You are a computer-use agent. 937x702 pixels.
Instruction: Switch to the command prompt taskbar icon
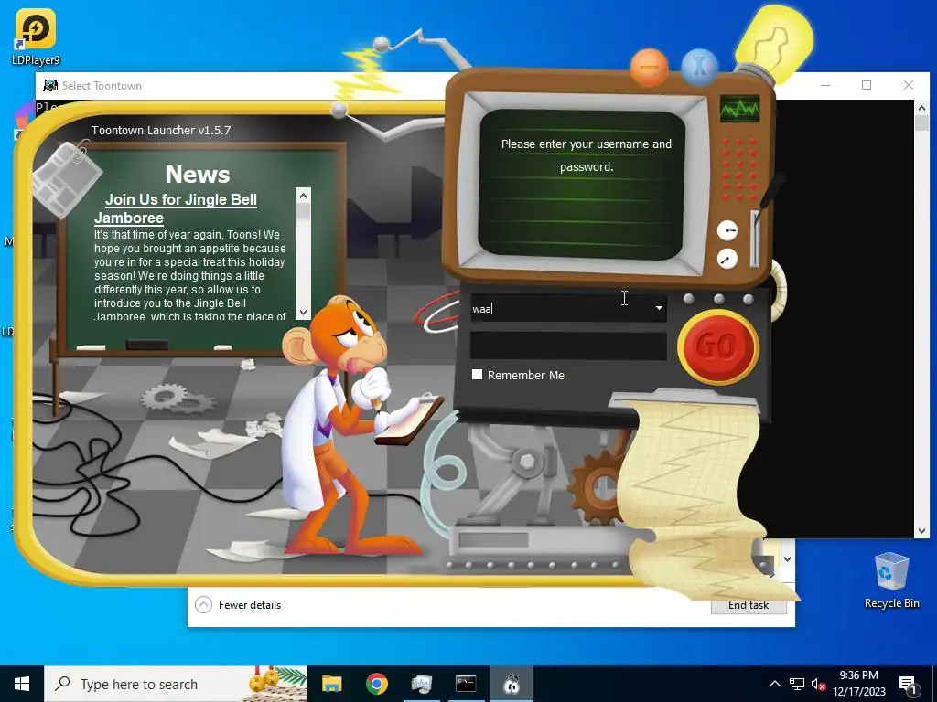click(466, 684)
